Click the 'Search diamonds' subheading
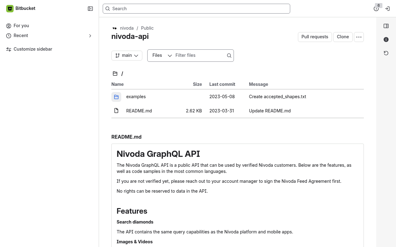 135,222
